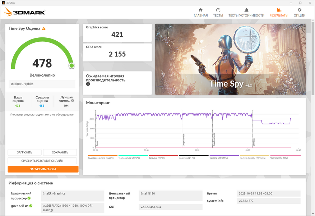Click the GUI version v2.32.8454 s64
Image resolution: width=315 pixels, height=216 pixels.
pyautogui.click(x=171, y=207)
